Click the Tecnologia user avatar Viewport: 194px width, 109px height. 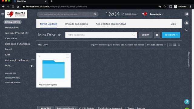(145, 14)
